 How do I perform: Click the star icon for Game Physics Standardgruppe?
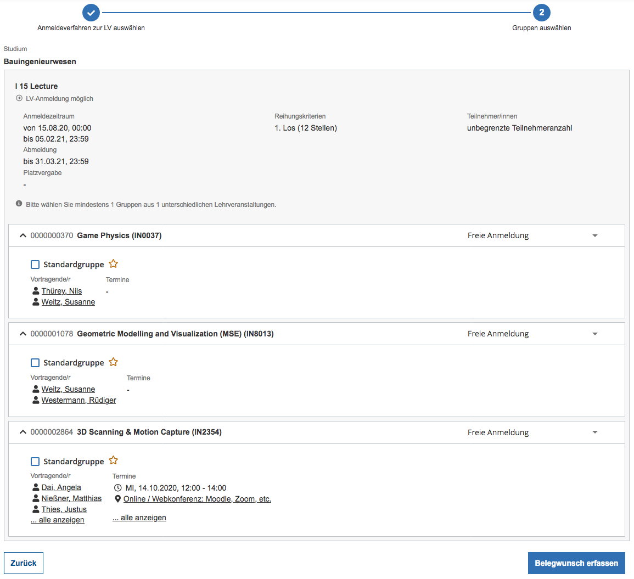pos(113,264)
